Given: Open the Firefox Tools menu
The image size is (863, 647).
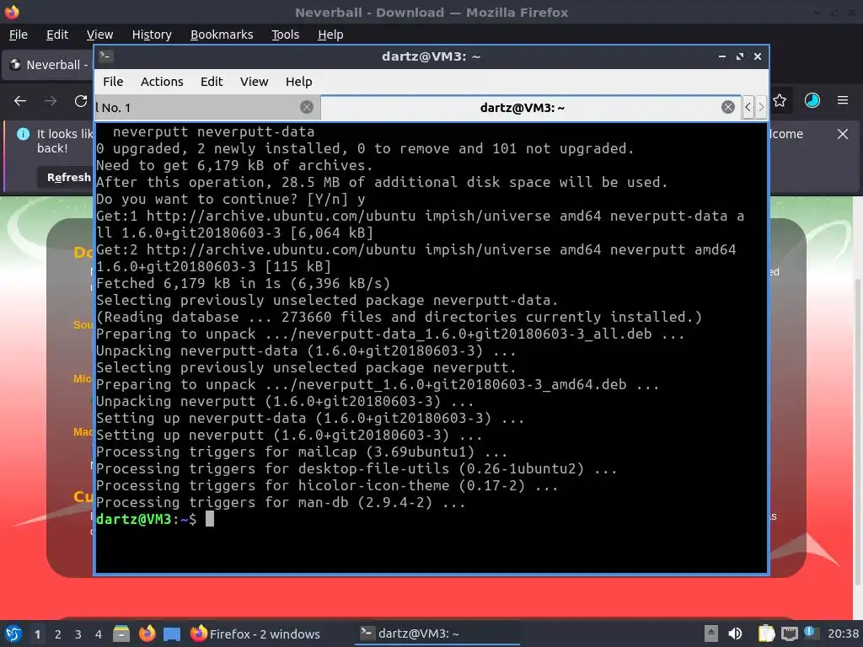Looking at the screenshot, I should [285, 35].
